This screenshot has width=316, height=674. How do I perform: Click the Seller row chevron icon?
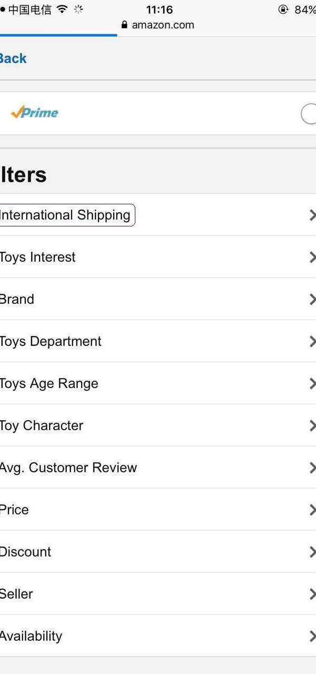coord(312,594)
